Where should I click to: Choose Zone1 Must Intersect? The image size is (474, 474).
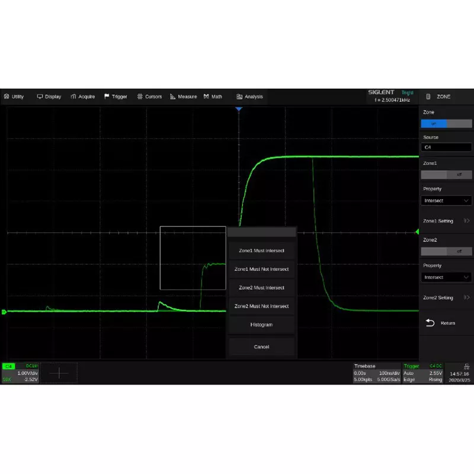pyautogui.click(x=261, y=251)
